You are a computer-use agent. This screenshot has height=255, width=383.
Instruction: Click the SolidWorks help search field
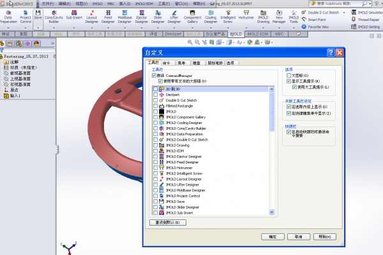tap(339, 4)
